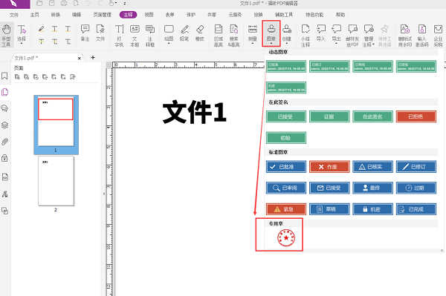Switch to the Edit tab (编辑)
This screenshot has height=296, width=446.
(77, 15)
